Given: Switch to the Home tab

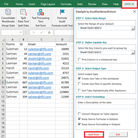Looking at the screenshot, I should (19, 4).
